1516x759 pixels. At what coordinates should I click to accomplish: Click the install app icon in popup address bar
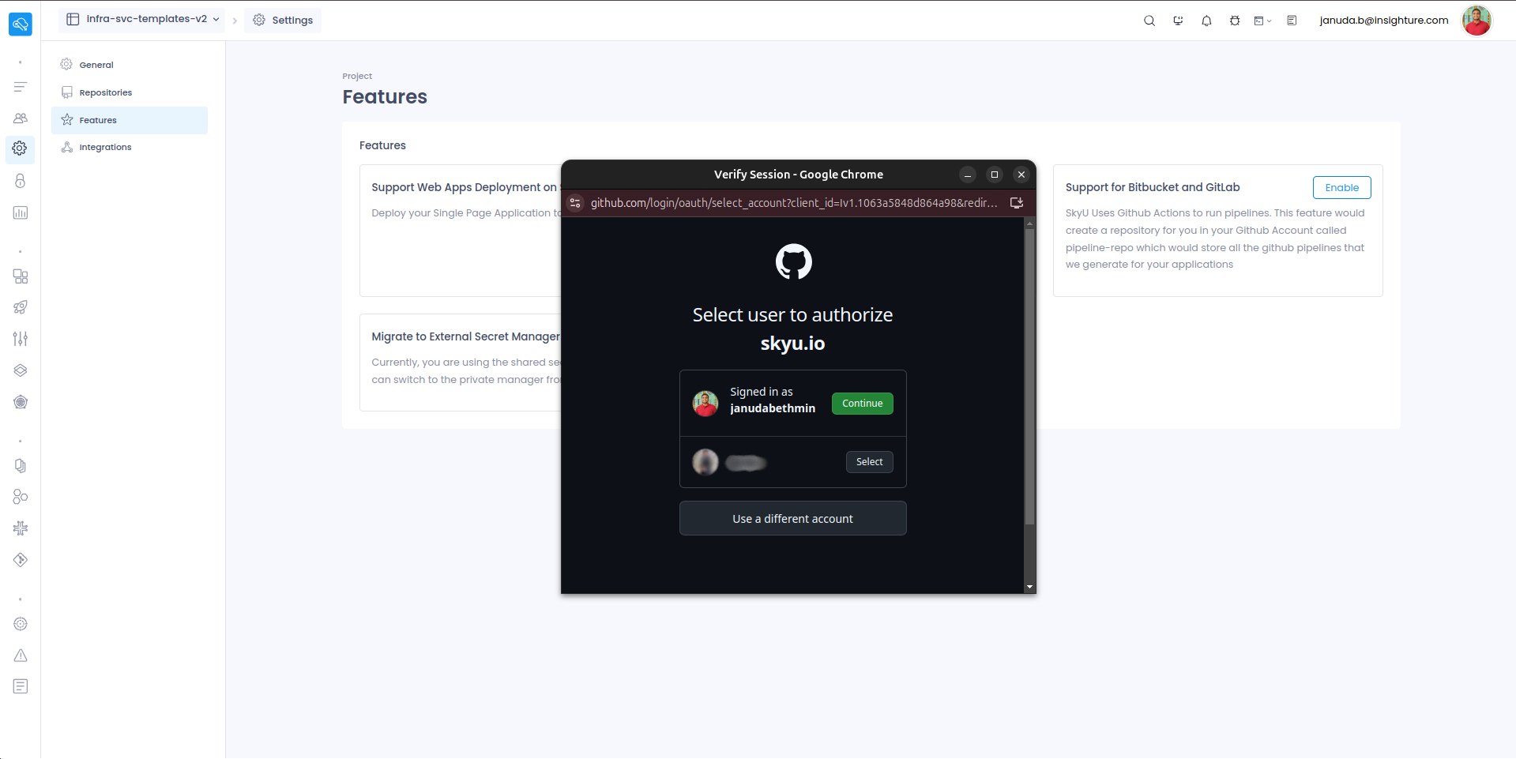pos(1017,203)
